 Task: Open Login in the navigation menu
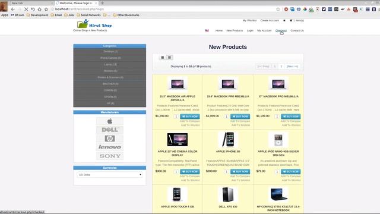click(250, 30)
